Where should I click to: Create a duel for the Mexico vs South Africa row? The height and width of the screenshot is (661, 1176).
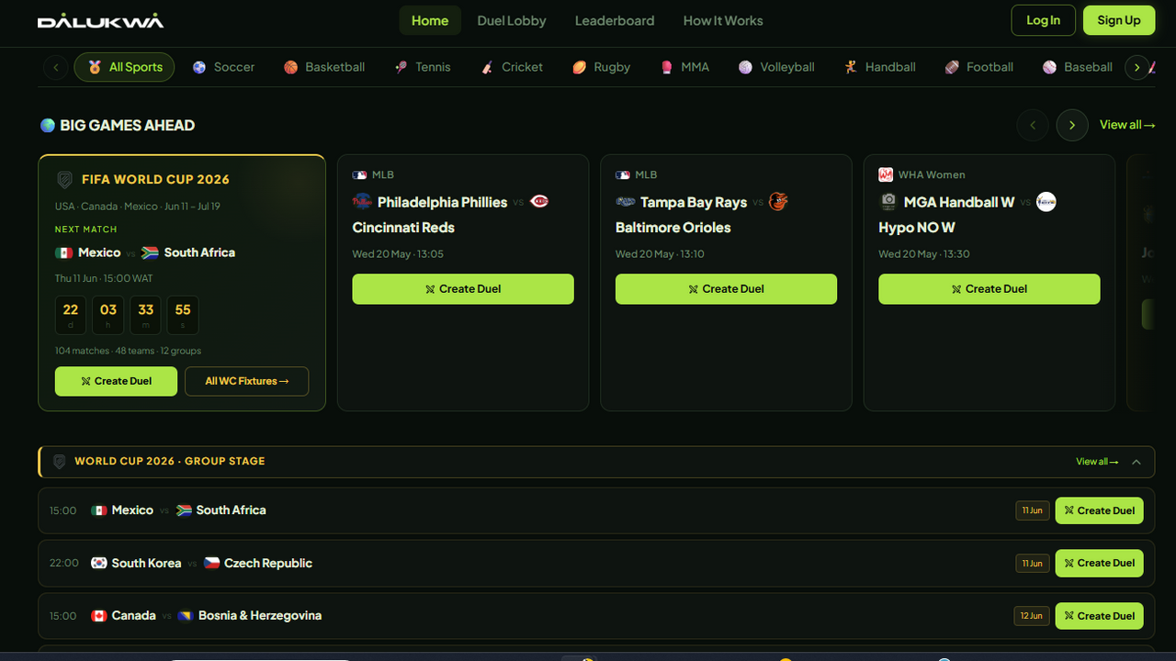click(1099, 510)
